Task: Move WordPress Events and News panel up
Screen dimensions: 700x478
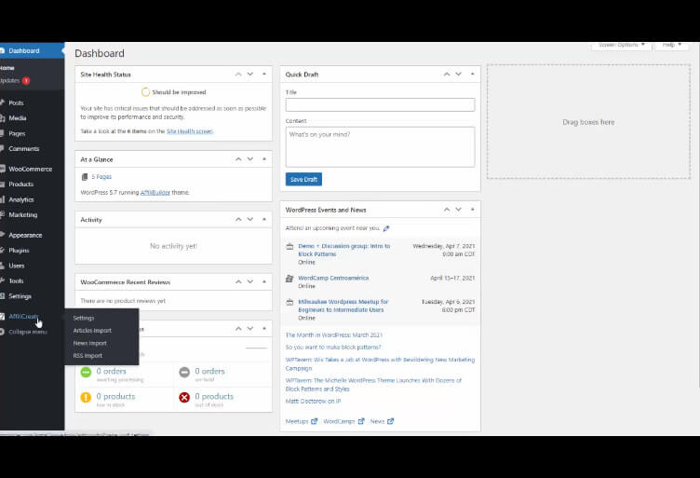Action: coord(447,210)
